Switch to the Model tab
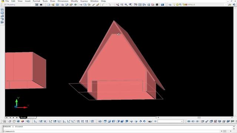237x133 pixels. [x=23, y=117]
